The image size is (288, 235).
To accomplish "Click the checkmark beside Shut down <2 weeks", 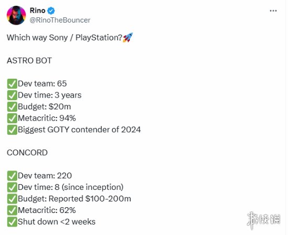I will point(12,222).
